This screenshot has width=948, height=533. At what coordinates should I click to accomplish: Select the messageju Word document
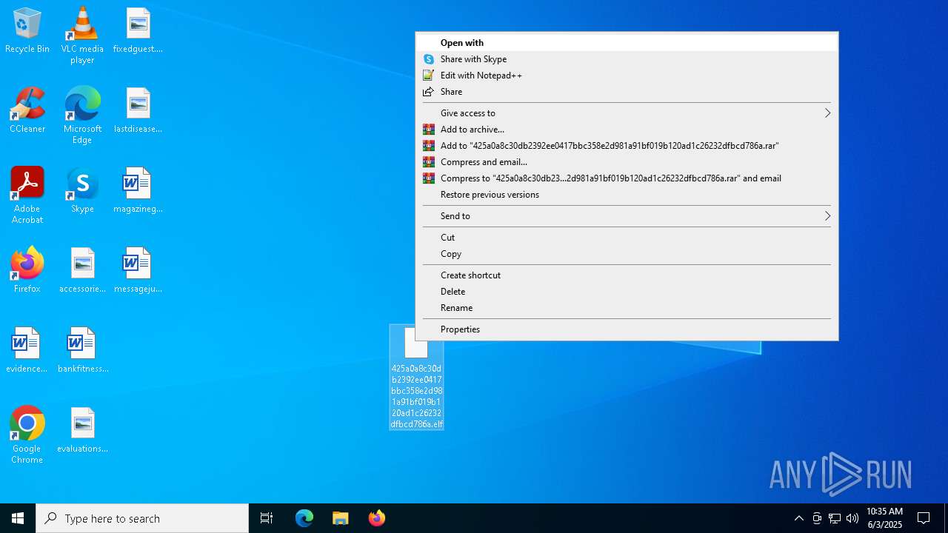[x=138, y=271]
